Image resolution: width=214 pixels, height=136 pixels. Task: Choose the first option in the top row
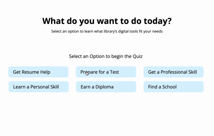(x=38, y=72)
